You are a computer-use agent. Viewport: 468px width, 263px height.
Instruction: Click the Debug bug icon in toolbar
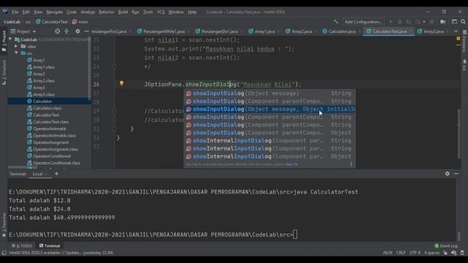(400, 22)
